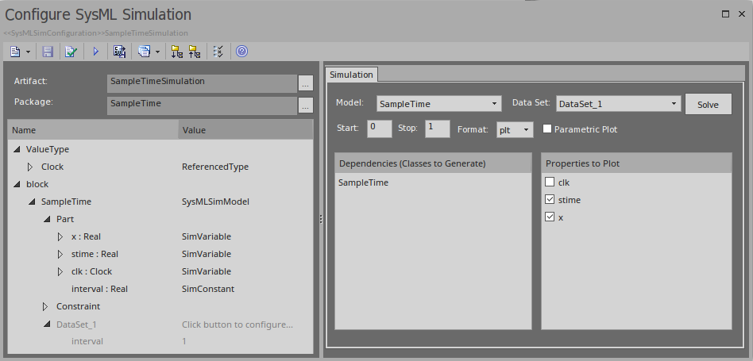Open the Format dropdown showing plt

click(515, 129)
